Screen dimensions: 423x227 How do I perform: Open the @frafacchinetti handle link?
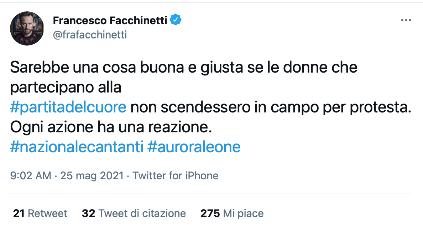[90, 35]
